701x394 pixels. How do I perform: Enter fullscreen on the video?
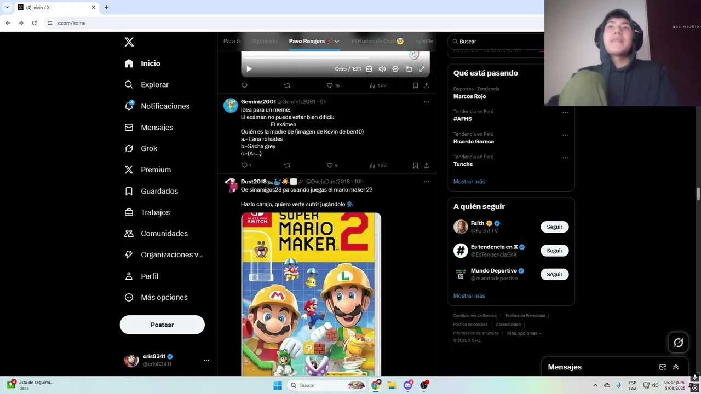[x=422, y=69]
